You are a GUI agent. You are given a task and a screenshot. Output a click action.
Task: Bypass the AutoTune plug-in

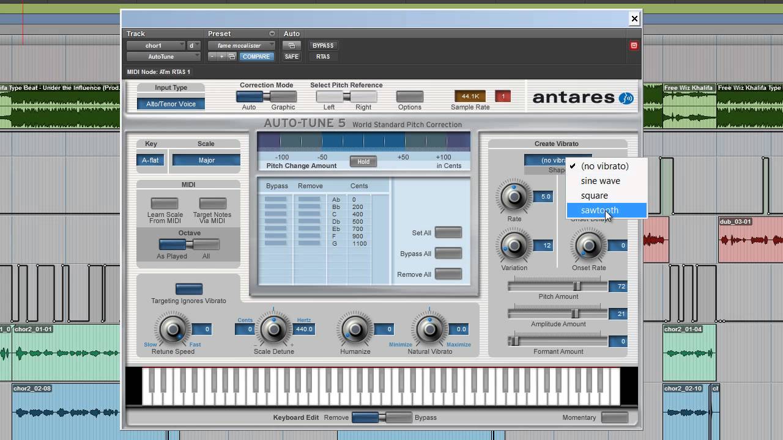pyautogui.click(x=323, y=45)
